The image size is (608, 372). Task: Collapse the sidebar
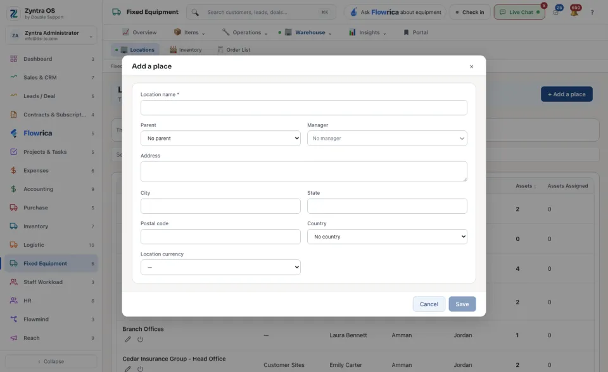(51, 361)
